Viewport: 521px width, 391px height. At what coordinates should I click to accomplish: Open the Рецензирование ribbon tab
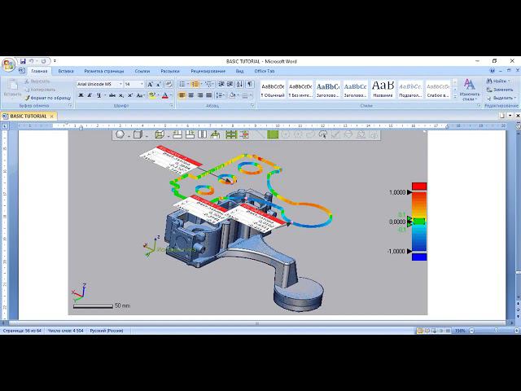(x=208, y=71)
